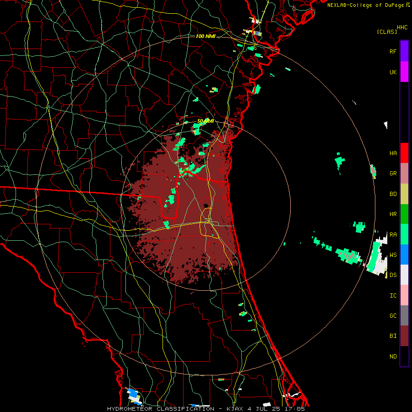Click the RF legend label

pos(393,51)
